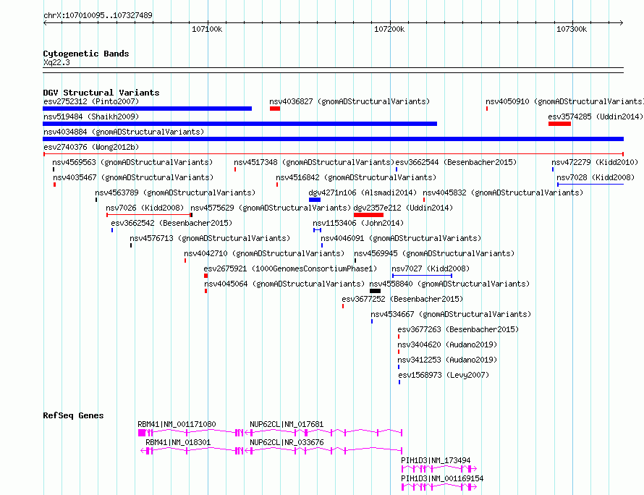
Task: Click nsv4036827 red variant block
Action: point(275,109)
